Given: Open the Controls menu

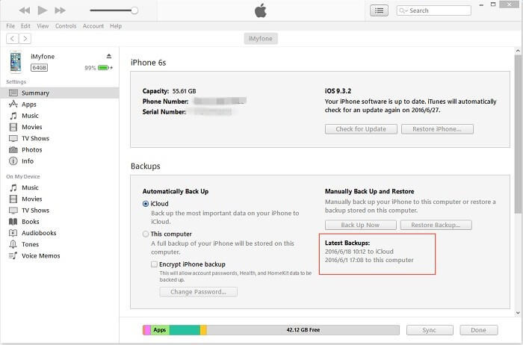Looking at the screenshot, I should 66,26.
